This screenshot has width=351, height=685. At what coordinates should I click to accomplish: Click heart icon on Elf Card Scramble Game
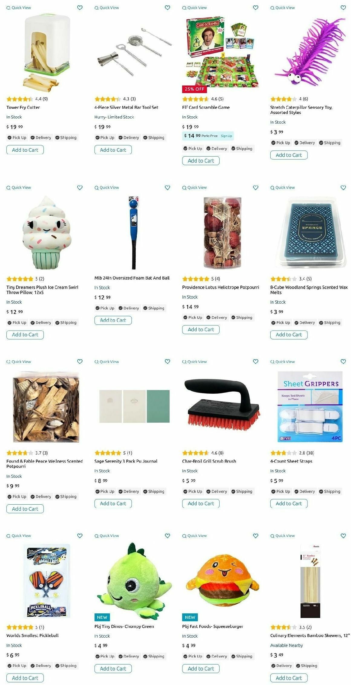[256, 8]
